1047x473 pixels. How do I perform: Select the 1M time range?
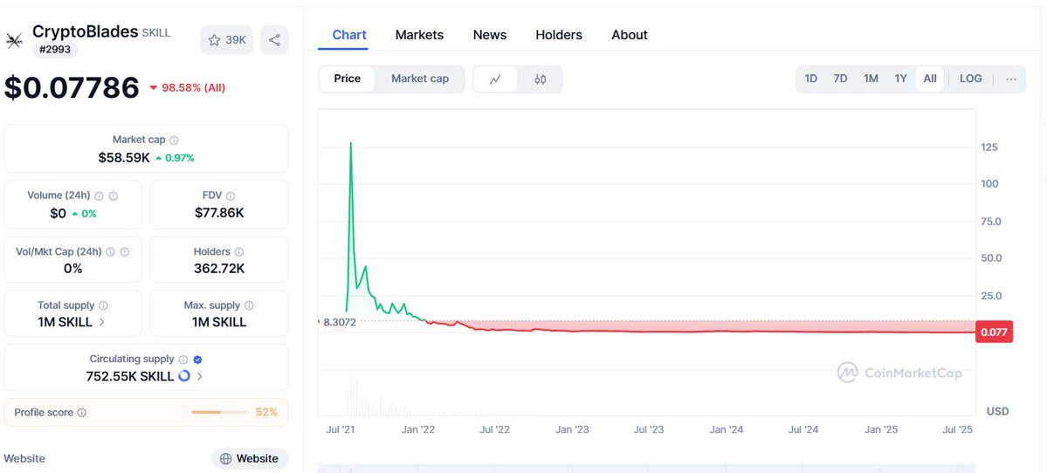(x=871, y=79)
